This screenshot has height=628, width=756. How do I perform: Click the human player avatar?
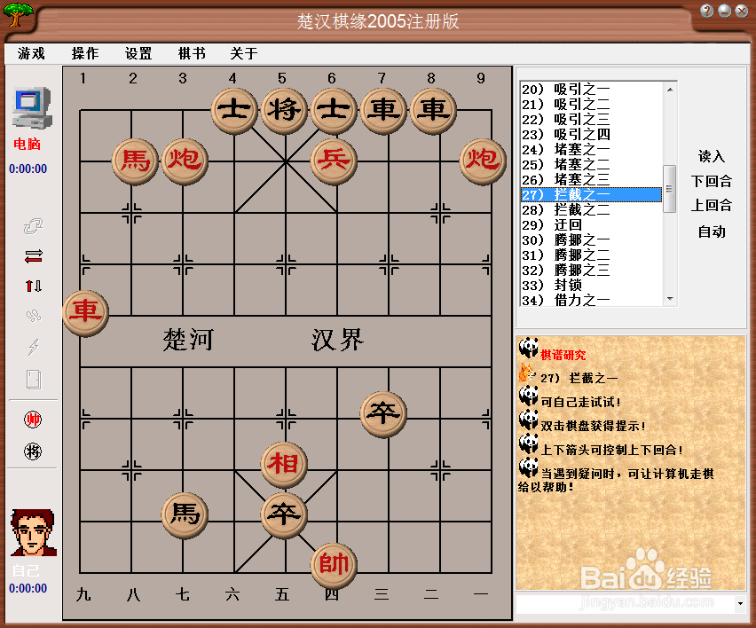(33, 532)
